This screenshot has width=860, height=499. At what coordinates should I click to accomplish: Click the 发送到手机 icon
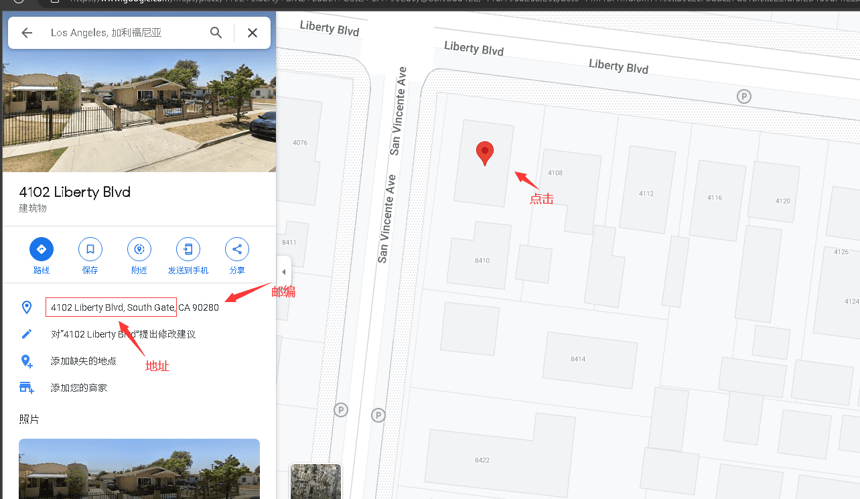[x=188, y=250]
